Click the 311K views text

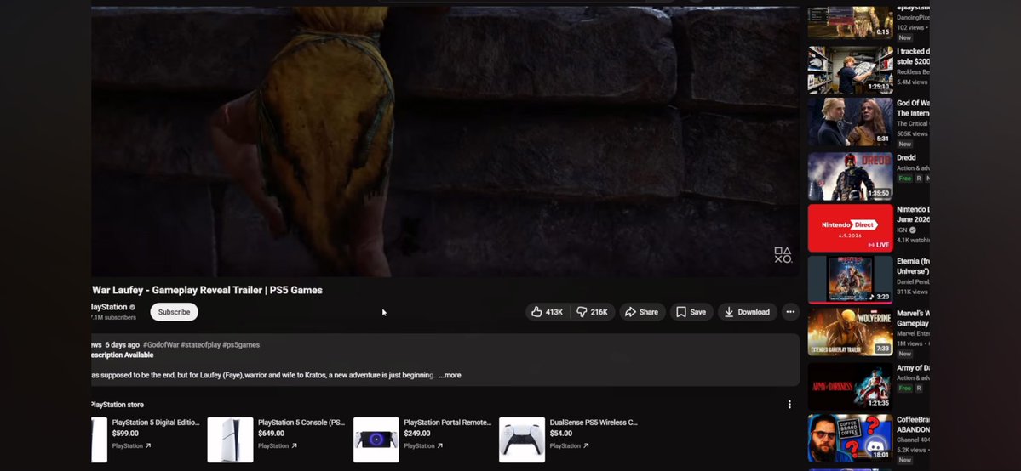[x=912, y=292]
